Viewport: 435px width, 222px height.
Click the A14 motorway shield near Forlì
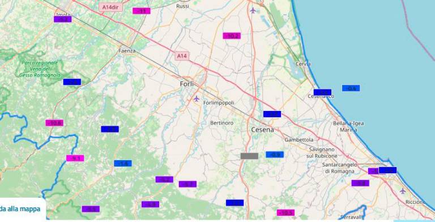[x=182, y=56]
